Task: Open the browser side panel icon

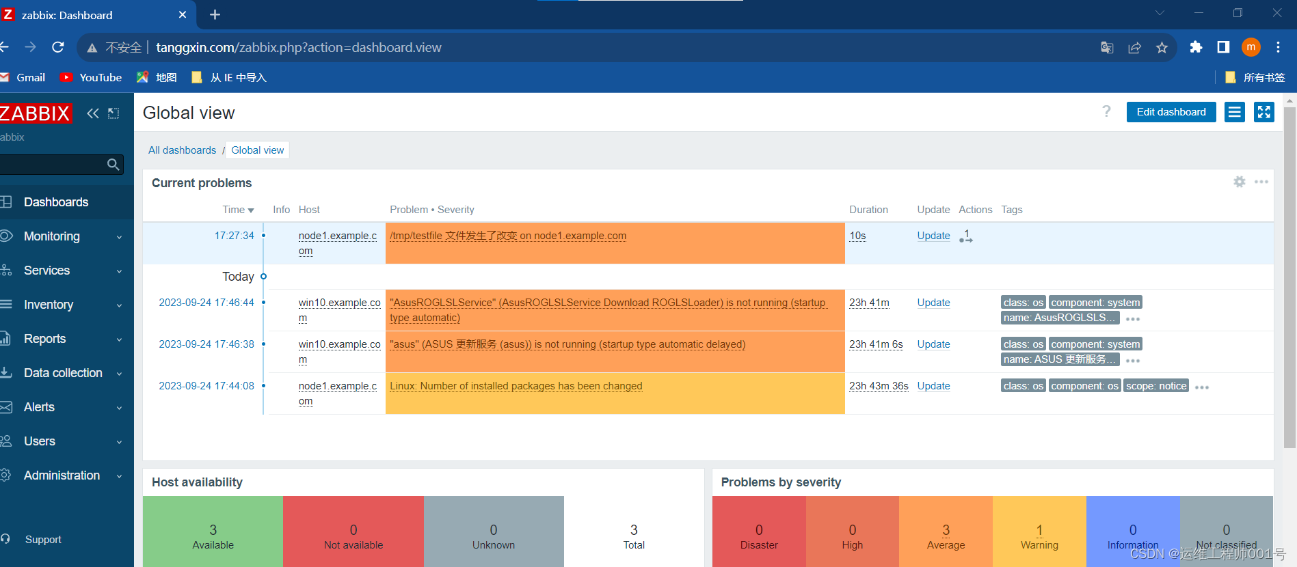Action: click(1223, 47)
